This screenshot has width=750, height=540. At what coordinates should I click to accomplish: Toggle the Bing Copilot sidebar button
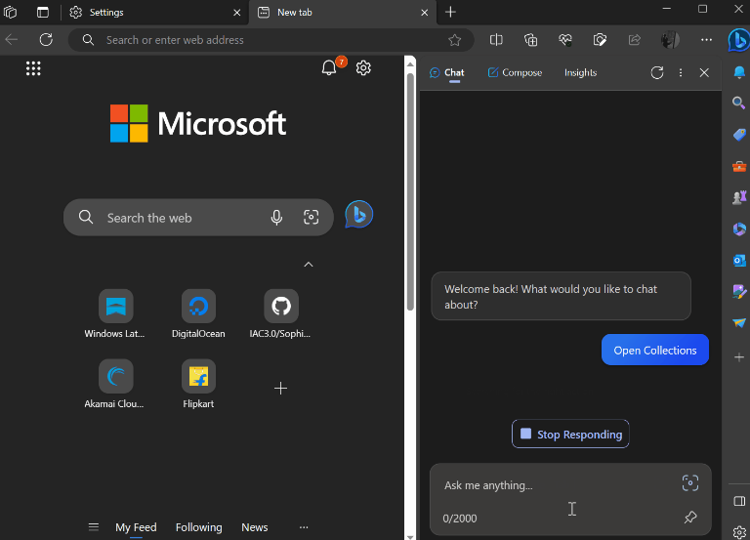pos(738,40)
